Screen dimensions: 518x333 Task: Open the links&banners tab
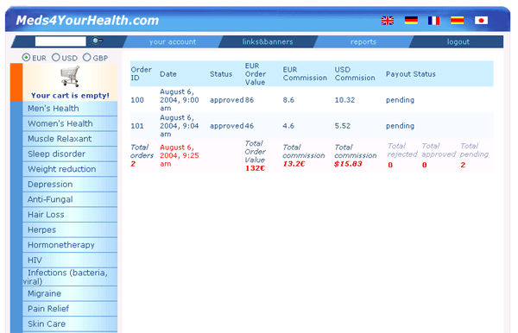coord(268,42)
